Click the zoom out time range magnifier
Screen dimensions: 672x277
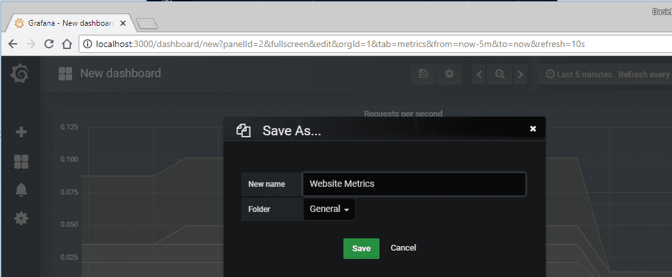[x=500, y=74]
